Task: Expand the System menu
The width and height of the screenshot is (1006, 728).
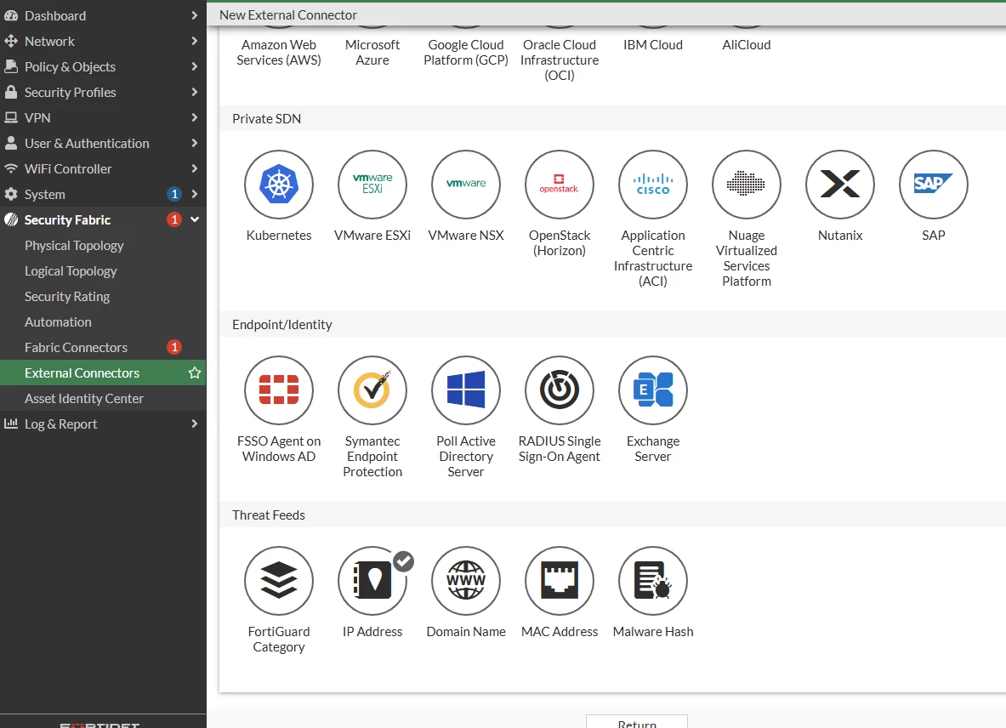Action: [103, 195]
